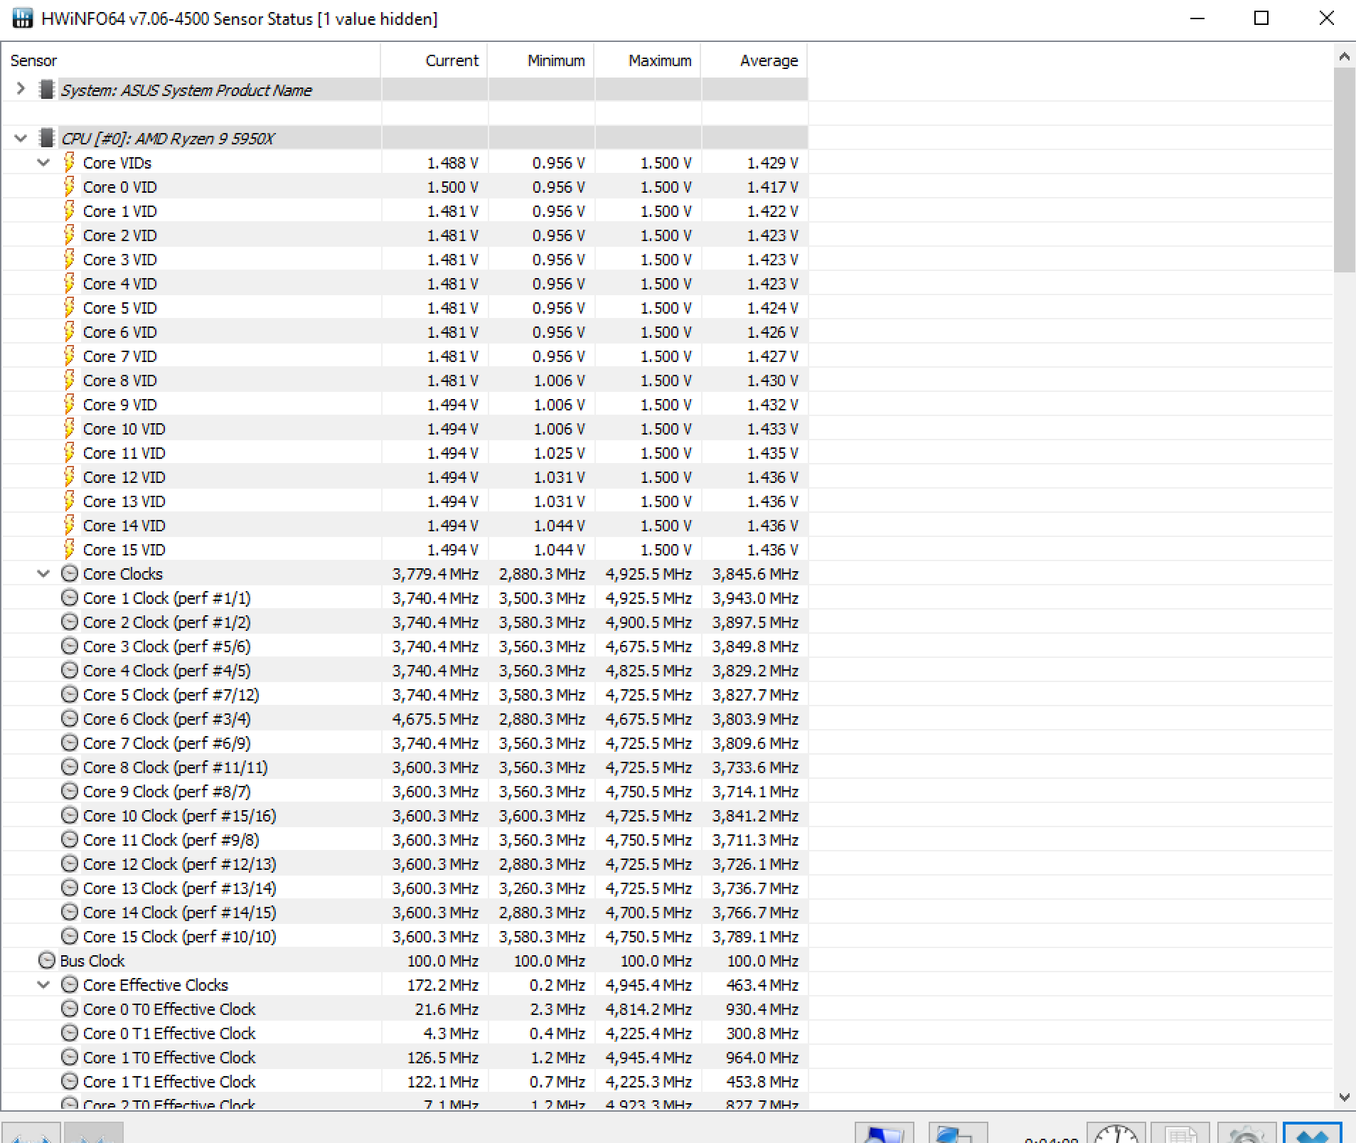Collapse the Core Effective Clocks group
Image resolution: width=1356 pixels, height=1143 pixels.
tap(43, 984)
